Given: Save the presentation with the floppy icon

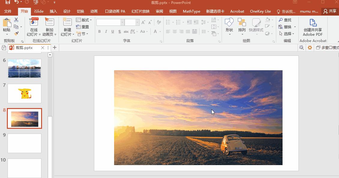Looking at the screenshot, I should [8, 2].
